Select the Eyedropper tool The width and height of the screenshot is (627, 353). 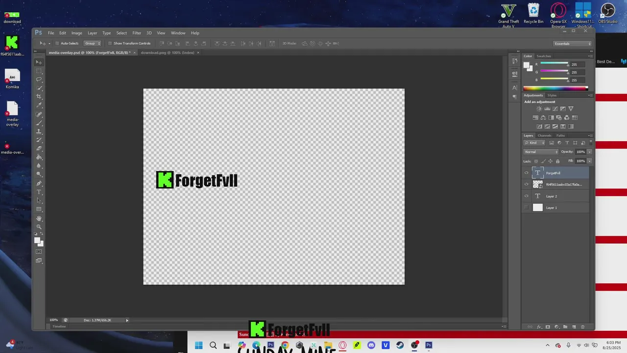tap(39, 105)
